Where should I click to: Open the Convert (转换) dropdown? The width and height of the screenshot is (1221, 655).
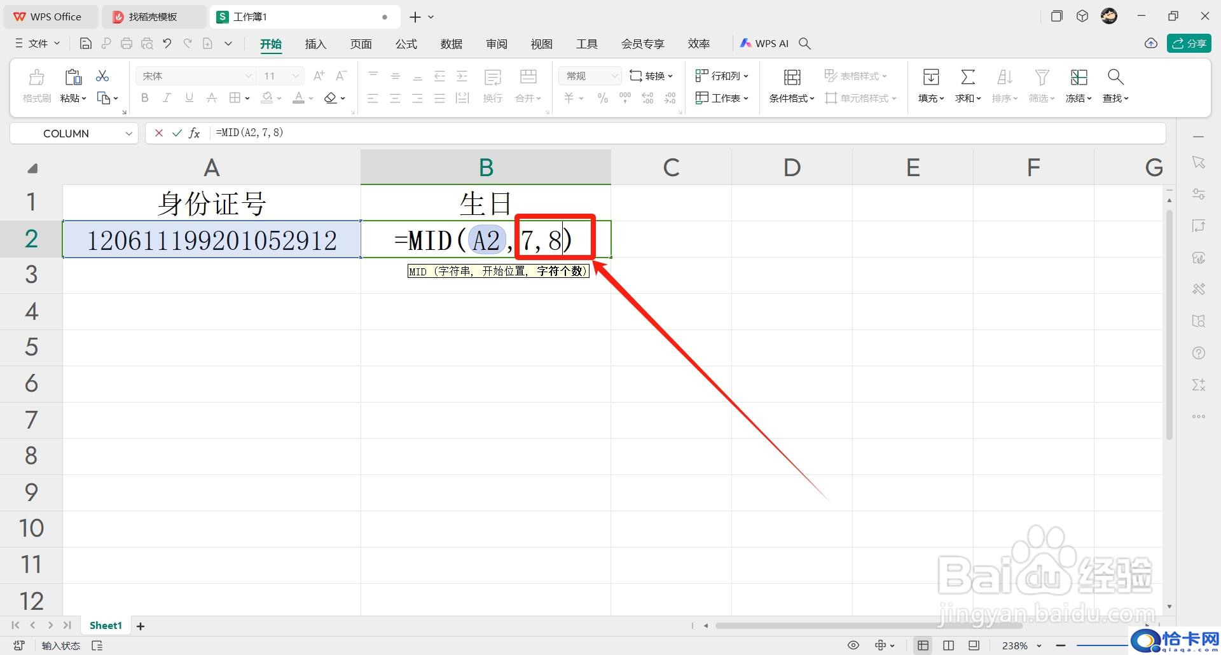click(651, 76)
